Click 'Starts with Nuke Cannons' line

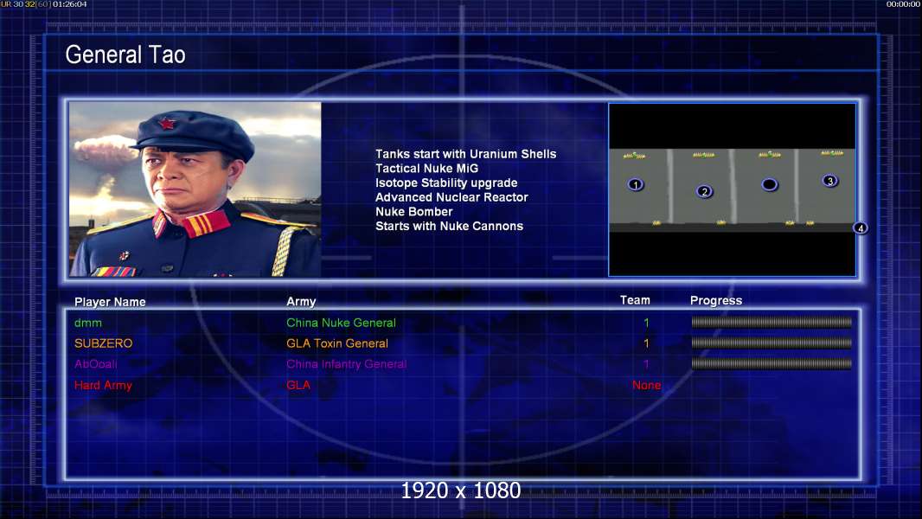(449, 227)
